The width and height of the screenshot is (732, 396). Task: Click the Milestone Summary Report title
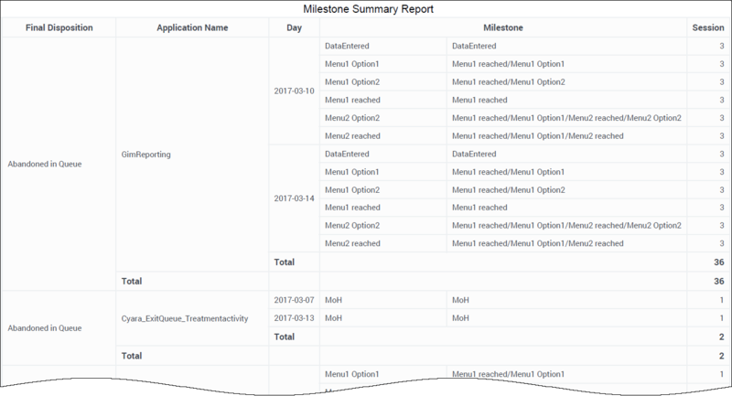click(368, 9)
